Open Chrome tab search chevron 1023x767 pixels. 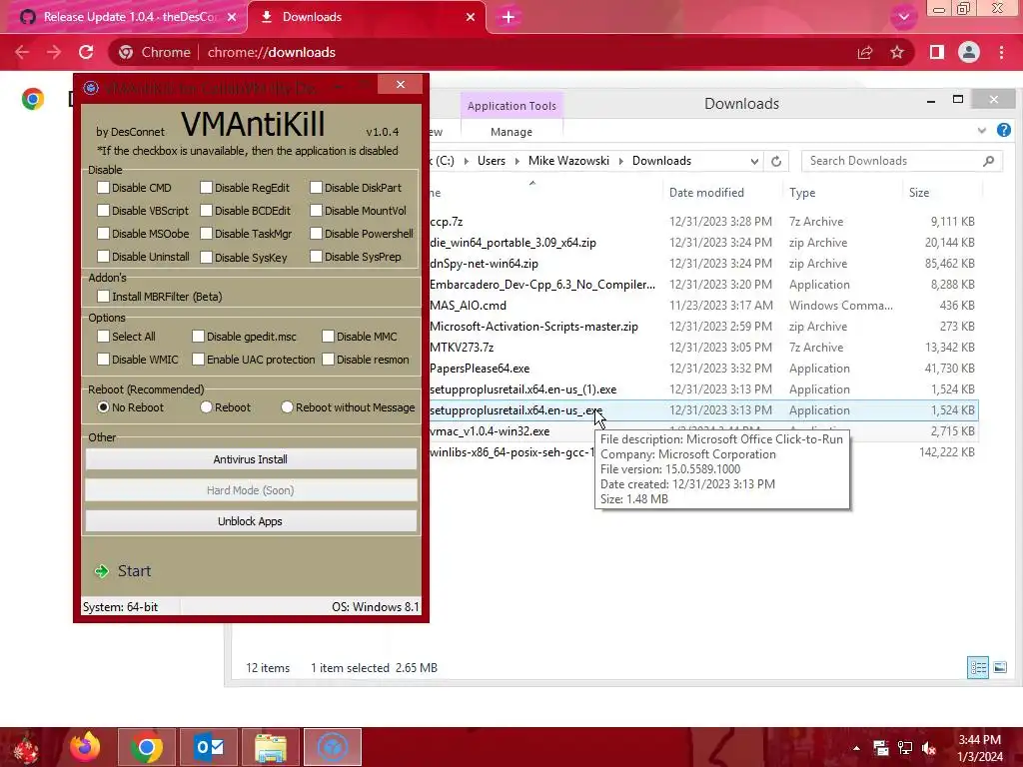[903, 17]
